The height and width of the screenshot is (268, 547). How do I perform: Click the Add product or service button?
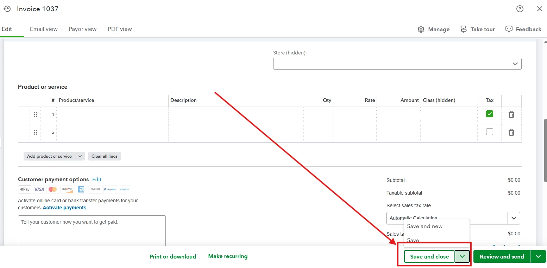click(49, 156)
